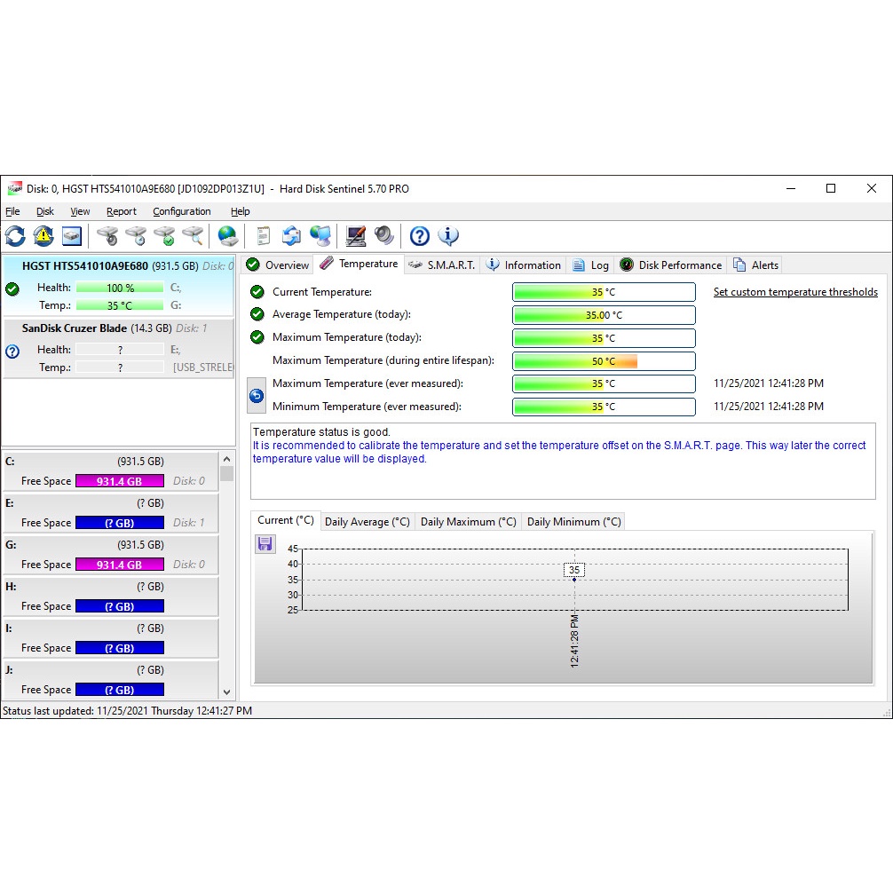893x893 pixels.
Task: Click the globe with disk toolbar icon
Action: coord(228,236)
